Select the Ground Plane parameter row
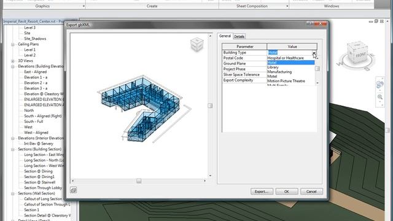Viewport: 393px width, 221px height. (x=244, y=64)
